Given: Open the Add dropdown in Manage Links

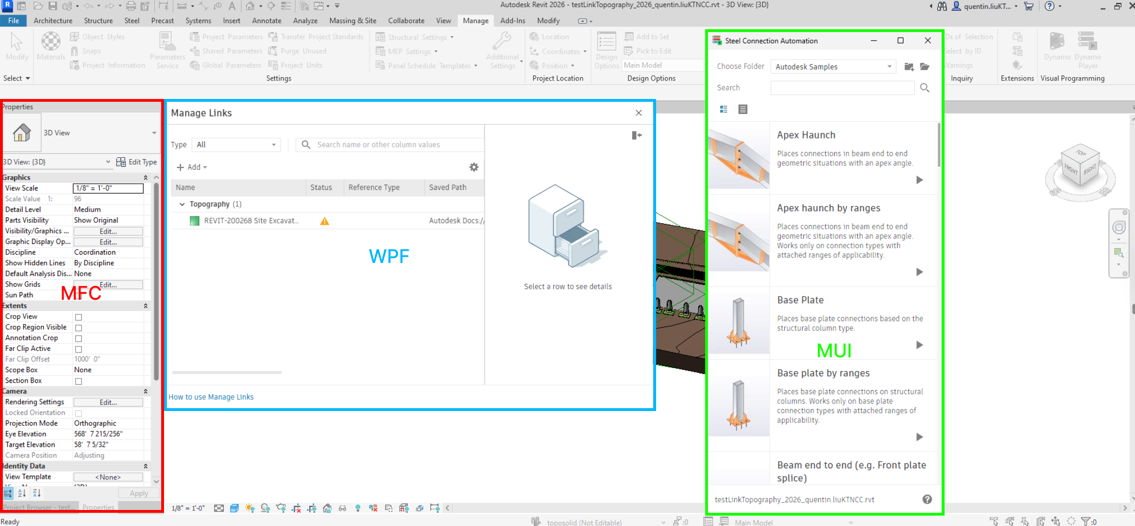Looking at the screenshot, I should click(x=192, y=167).
